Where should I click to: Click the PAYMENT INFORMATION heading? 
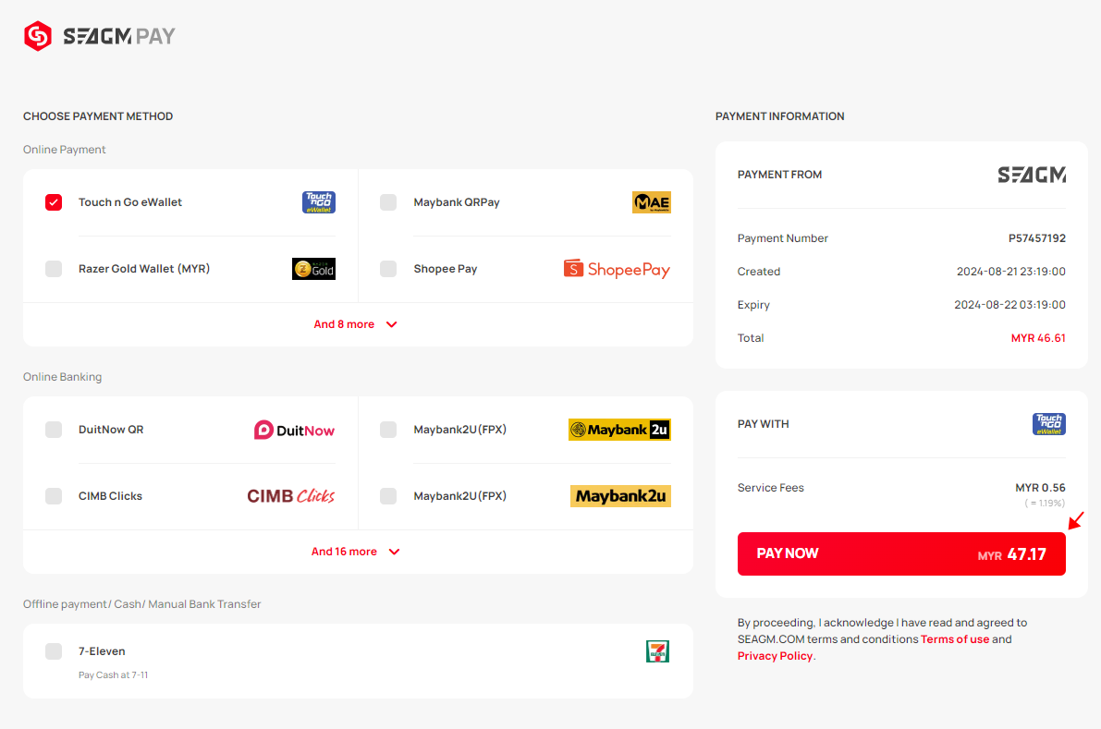point(780,116)
